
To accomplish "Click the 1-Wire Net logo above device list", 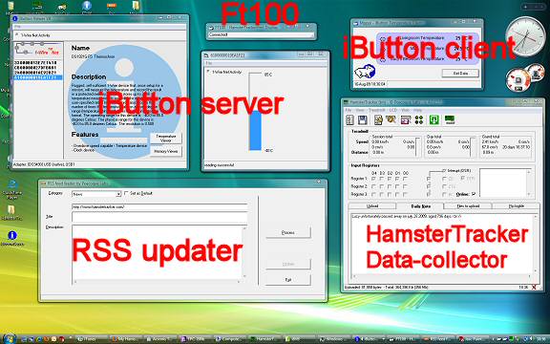I will [x=37, y=50].
